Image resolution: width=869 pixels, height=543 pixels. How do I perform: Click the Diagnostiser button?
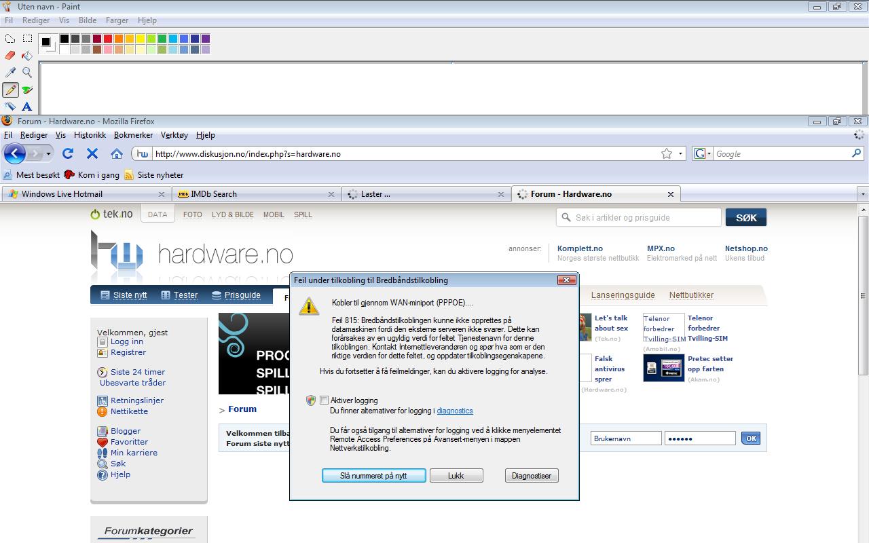pyautogui.click(x=532, y=476)
